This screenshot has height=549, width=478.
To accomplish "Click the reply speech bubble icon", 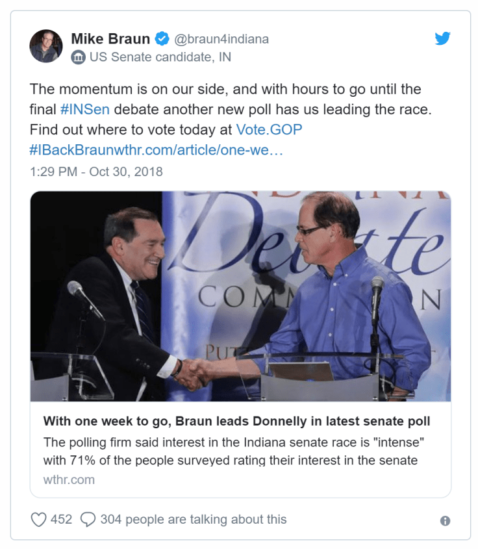I will (88, 519).
